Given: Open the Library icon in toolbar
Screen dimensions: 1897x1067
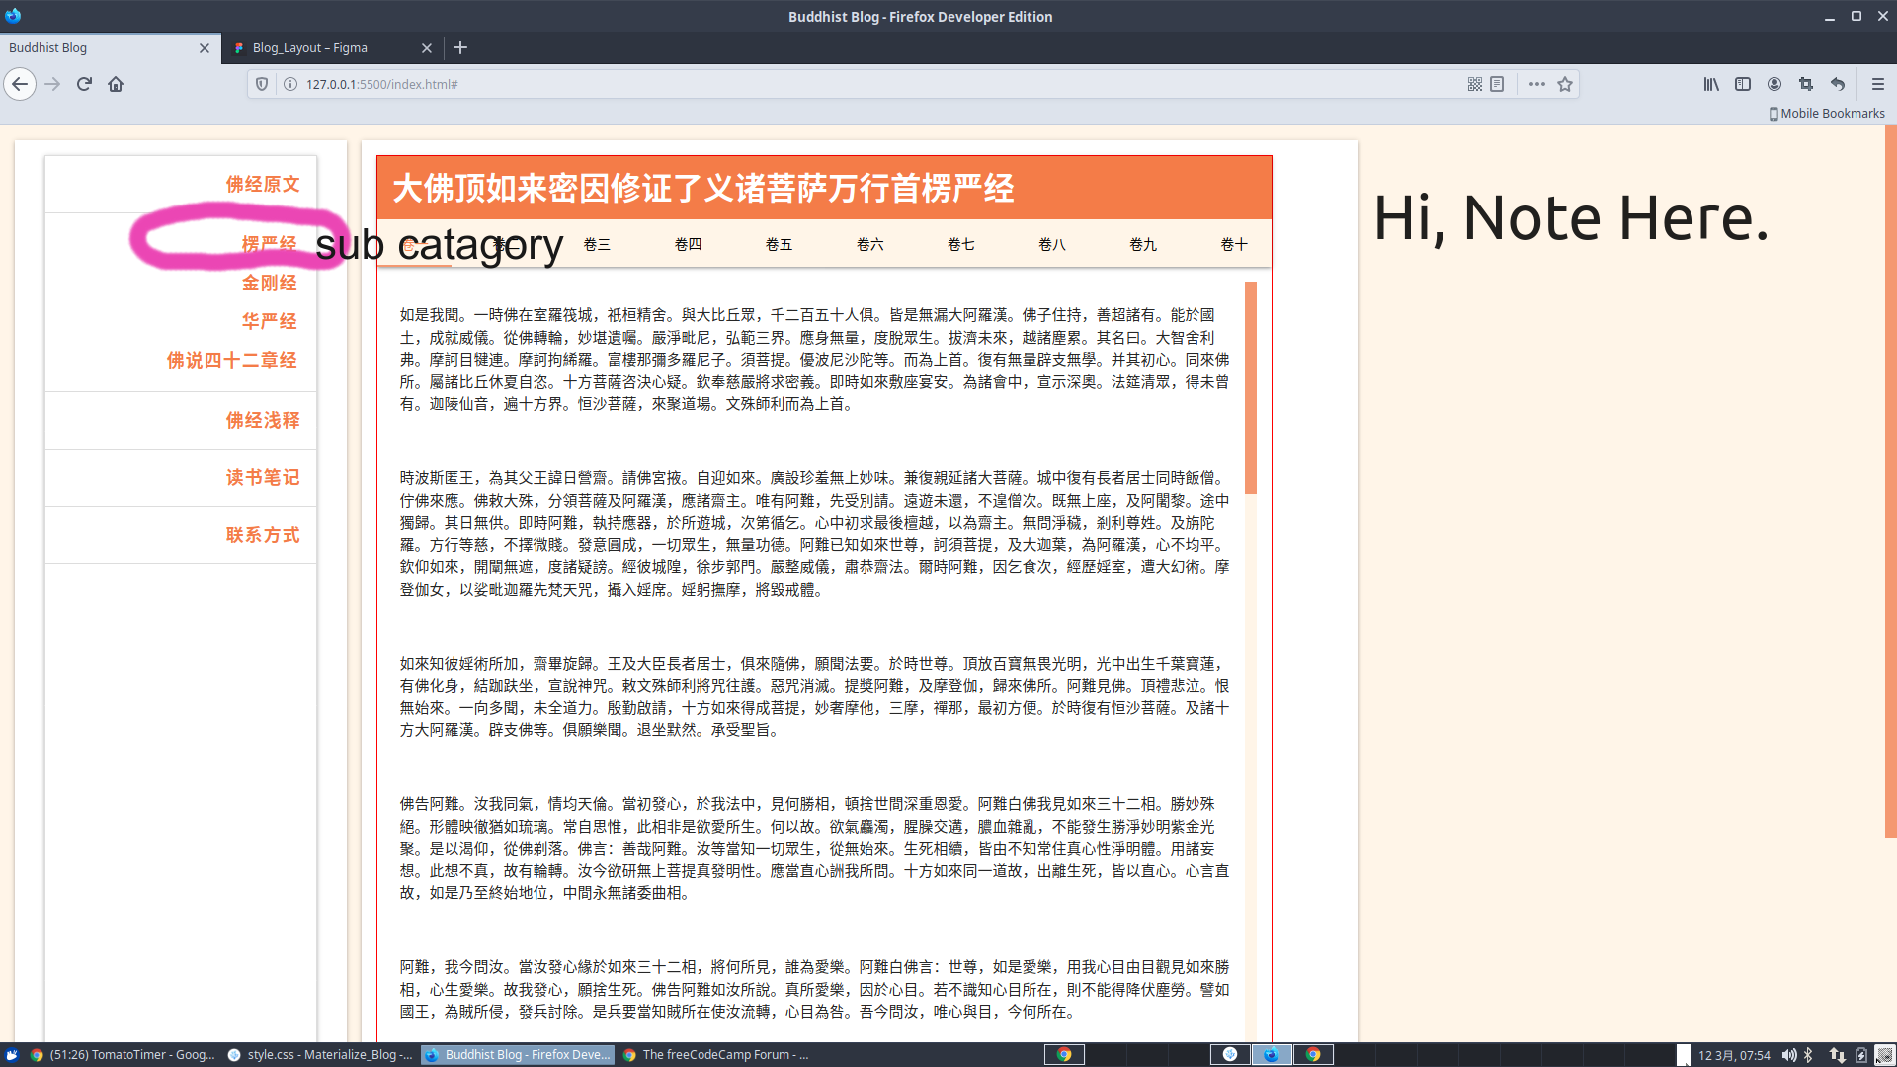Looking at the screenshot, I should (1711, 84).
